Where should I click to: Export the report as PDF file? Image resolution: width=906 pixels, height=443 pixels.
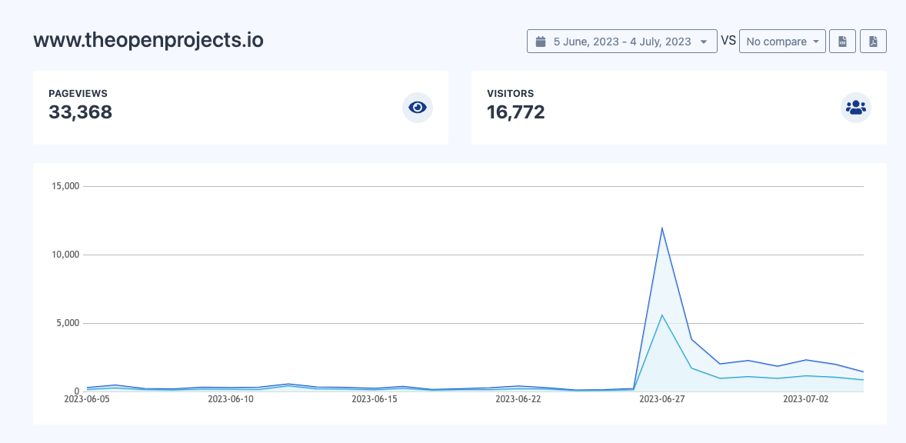[x=873, y=42]
